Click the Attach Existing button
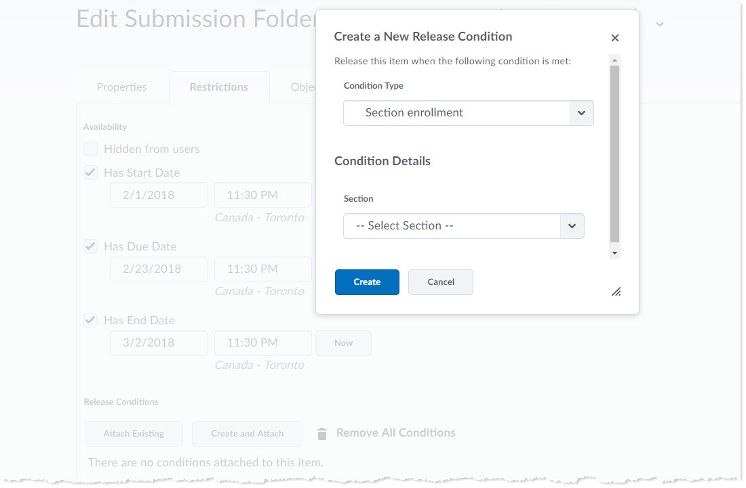Screen dimensions: 746x488 (x=134, y=434)
